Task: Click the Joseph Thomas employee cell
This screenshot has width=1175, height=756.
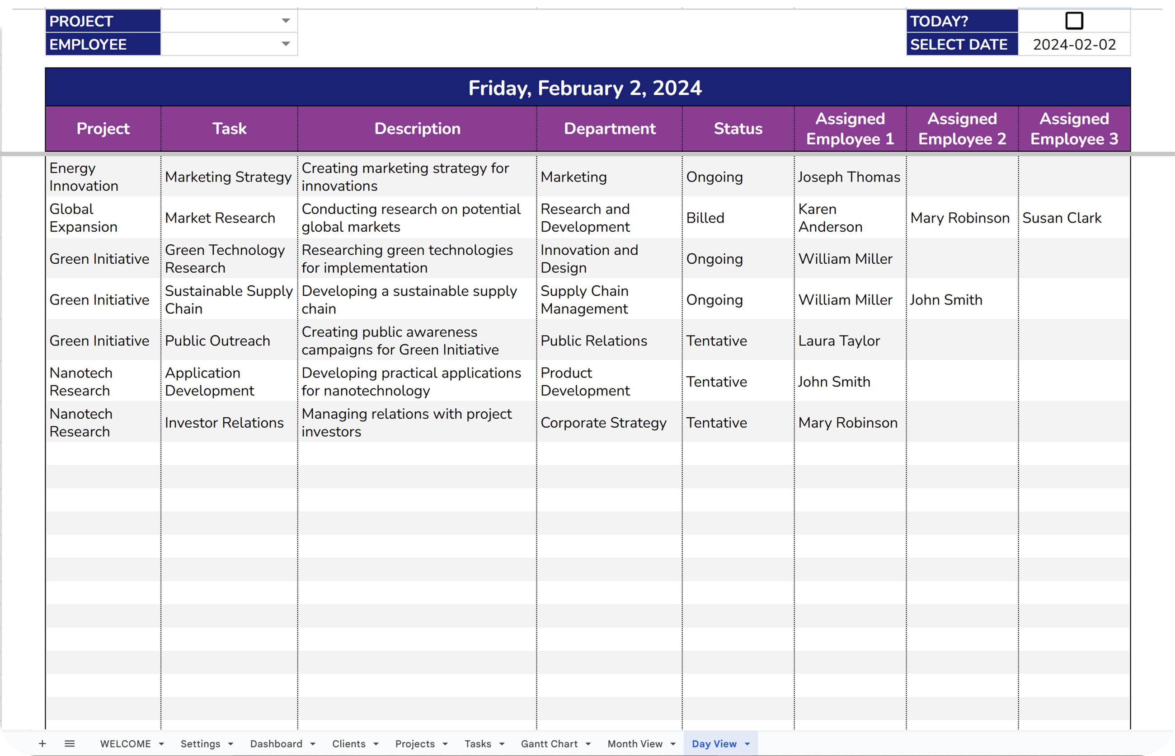Action: [849, 177]
